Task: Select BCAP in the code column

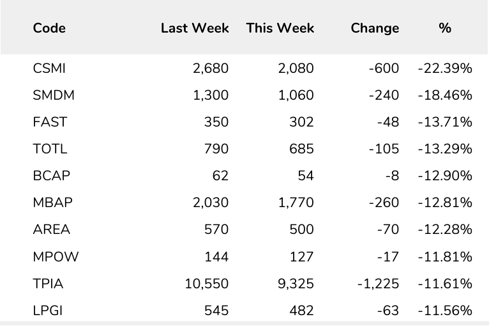Action: tap(51, 176)
